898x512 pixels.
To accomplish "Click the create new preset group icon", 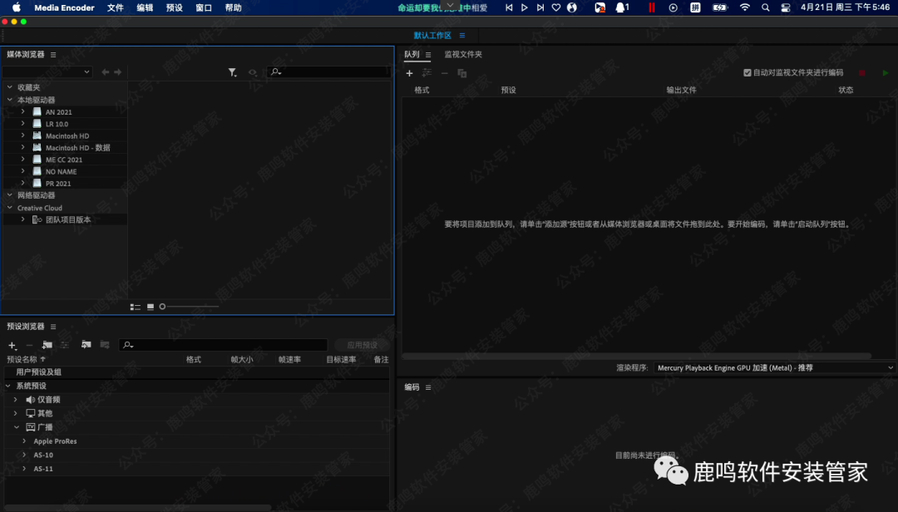I will click(47, 345).
